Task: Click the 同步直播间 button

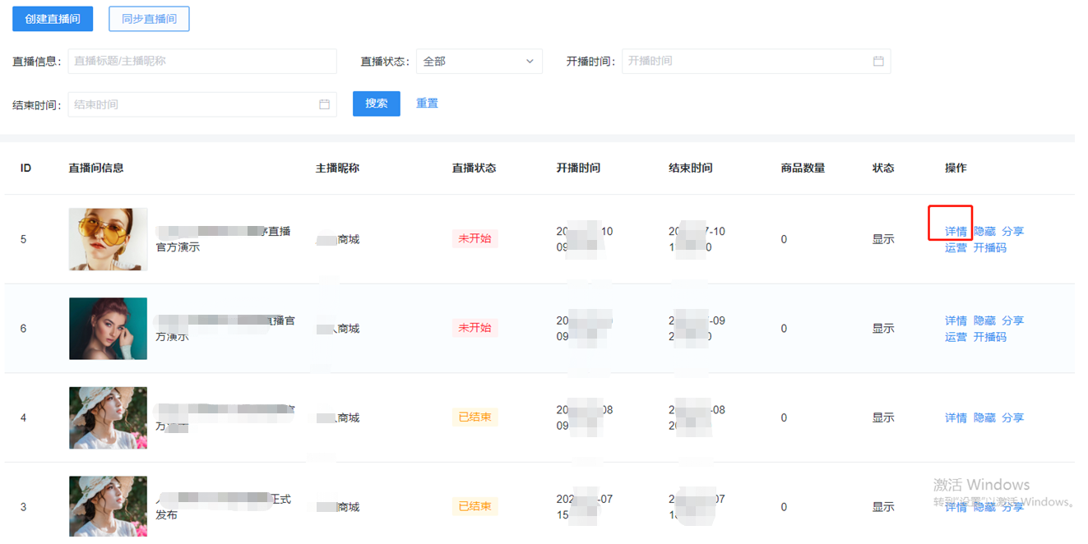Action: (149, 19)
